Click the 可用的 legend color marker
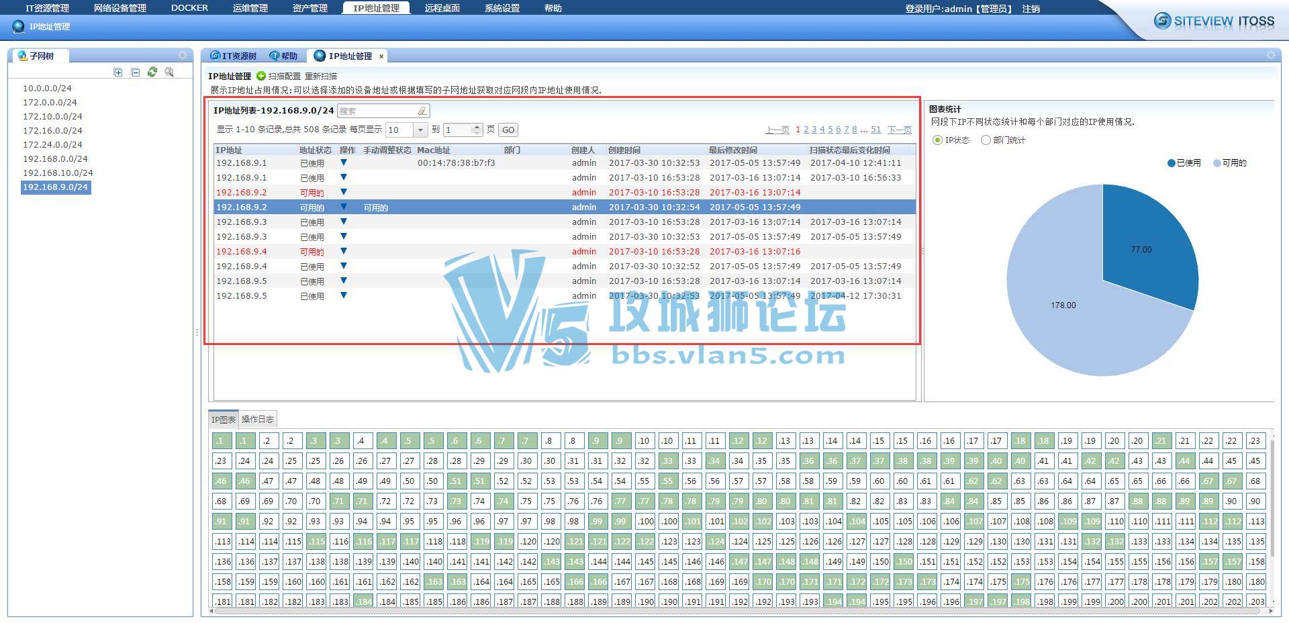1289x623 pixels. click(1217, 163)
